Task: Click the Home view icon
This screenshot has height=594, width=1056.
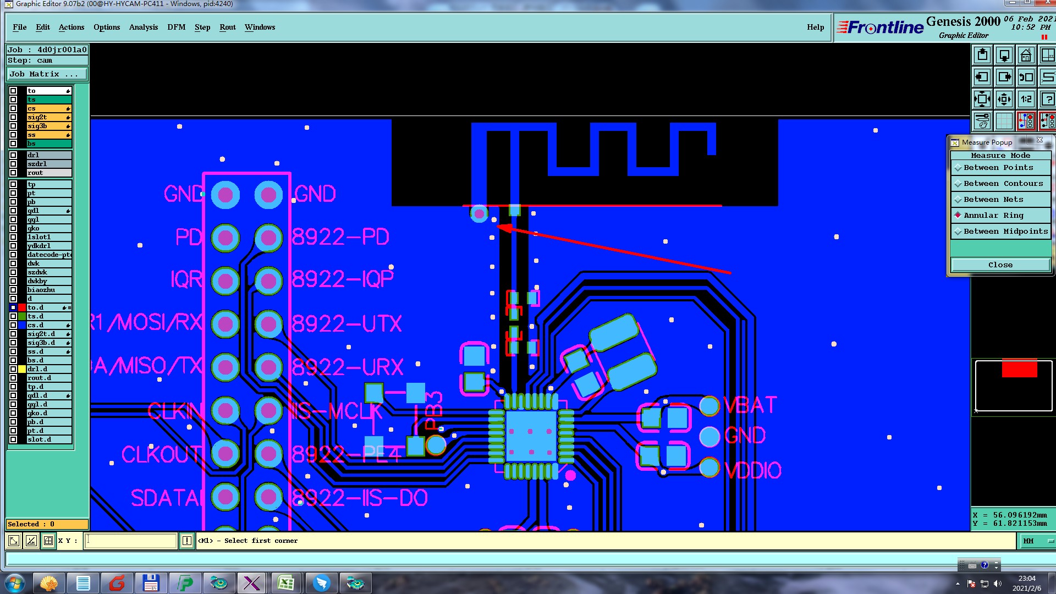Action: [1026, 56]
